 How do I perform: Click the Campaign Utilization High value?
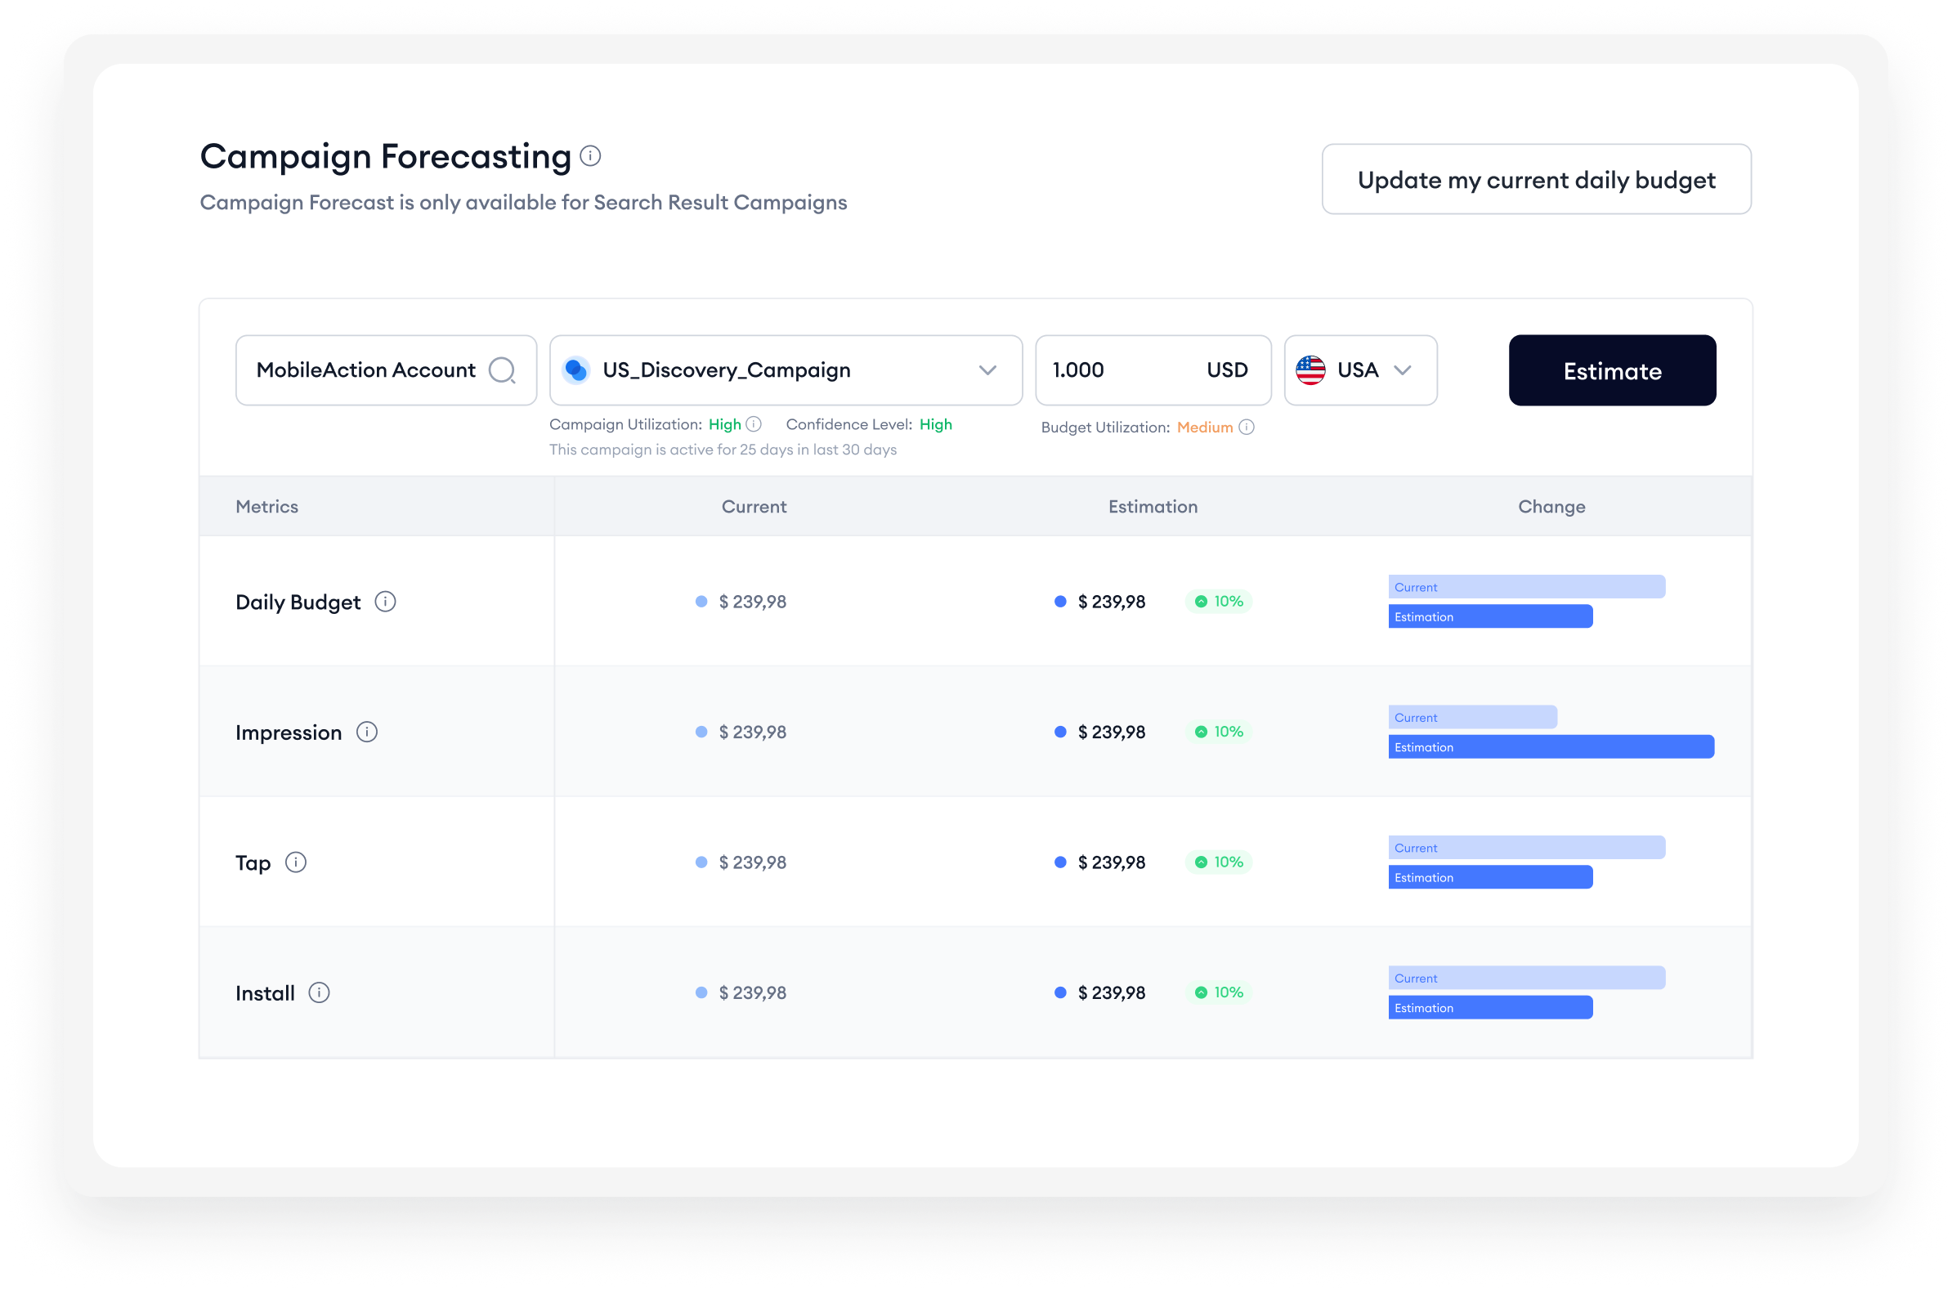(725, 423)
